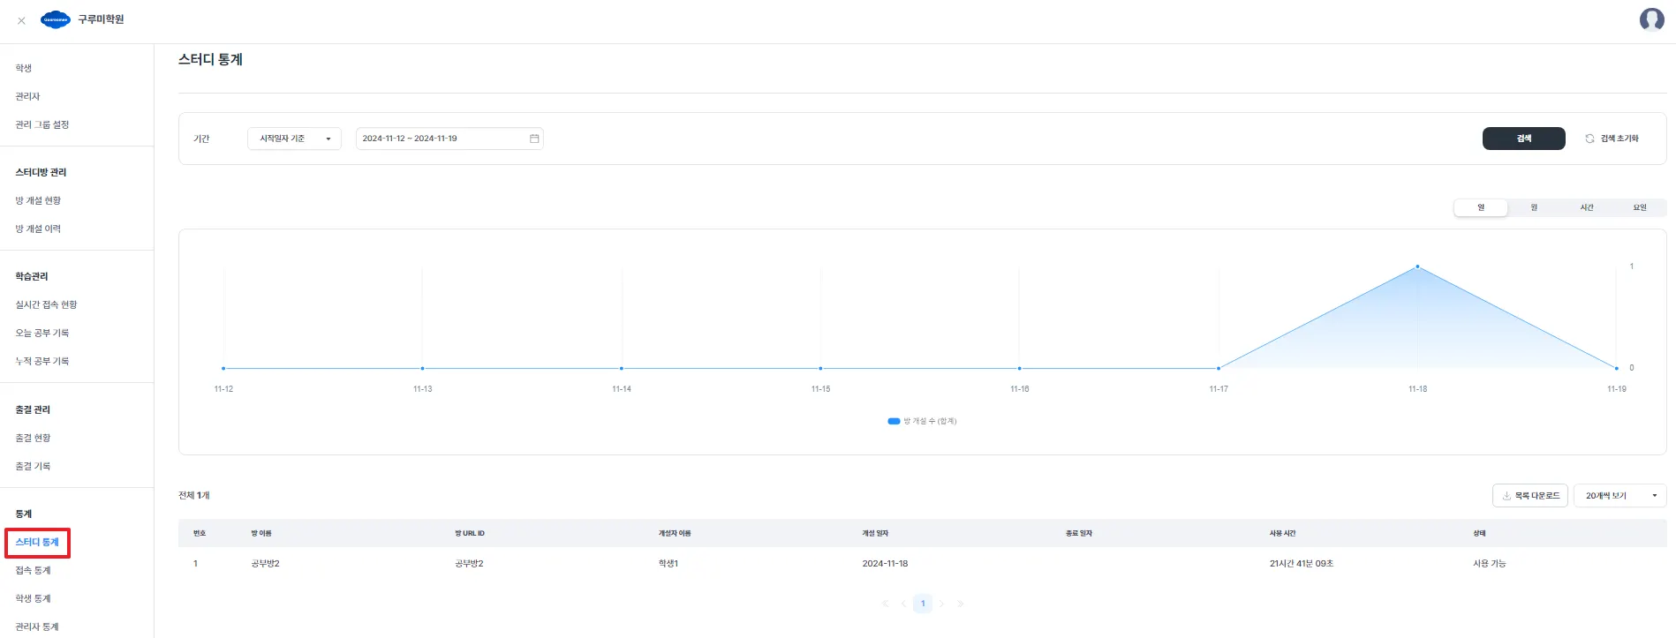This screenshot has height=638, width=1676.
Task: Click the 방 URL ID column header
Action: (x=470, y=533)
